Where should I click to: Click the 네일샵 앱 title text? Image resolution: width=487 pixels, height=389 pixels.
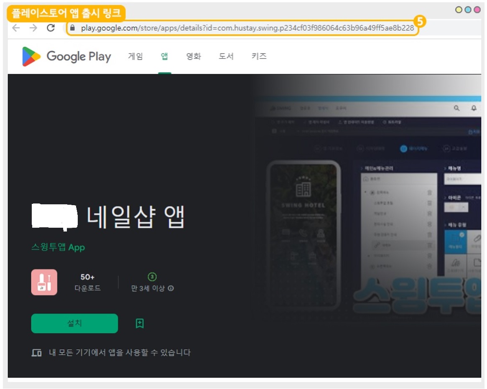coord(135,217)
